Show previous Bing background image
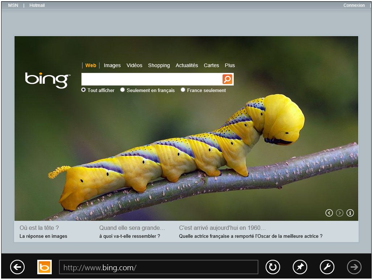The width and height of the screenshot is (372, 280). pos(329,213)
